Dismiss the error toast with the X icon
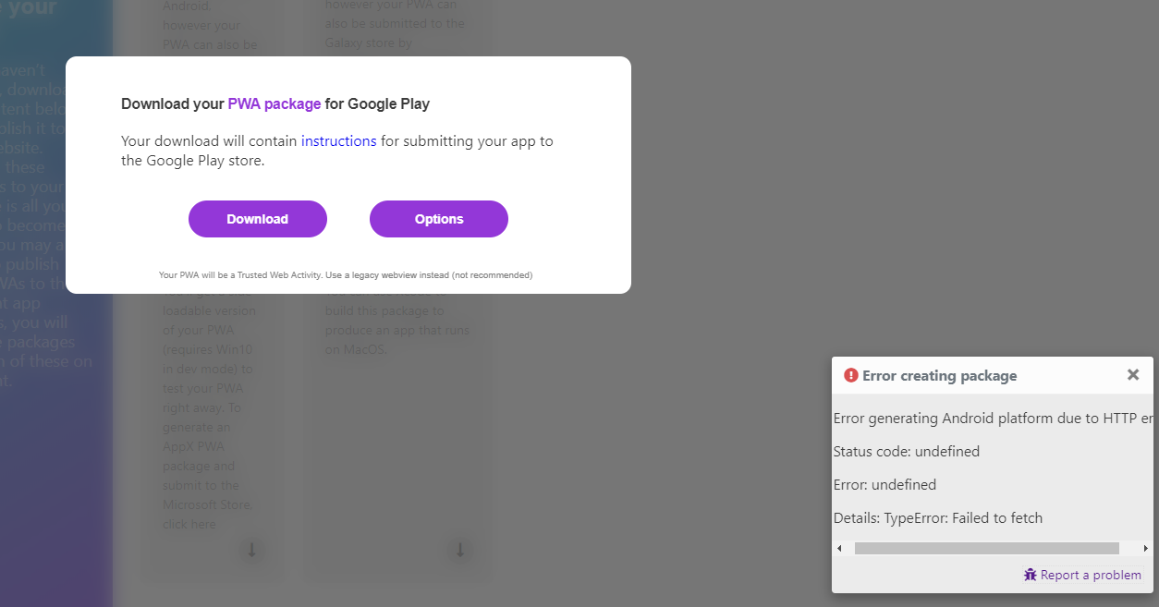The height and width of the screenshot is (607, 1159). [x=1133, y=374]
